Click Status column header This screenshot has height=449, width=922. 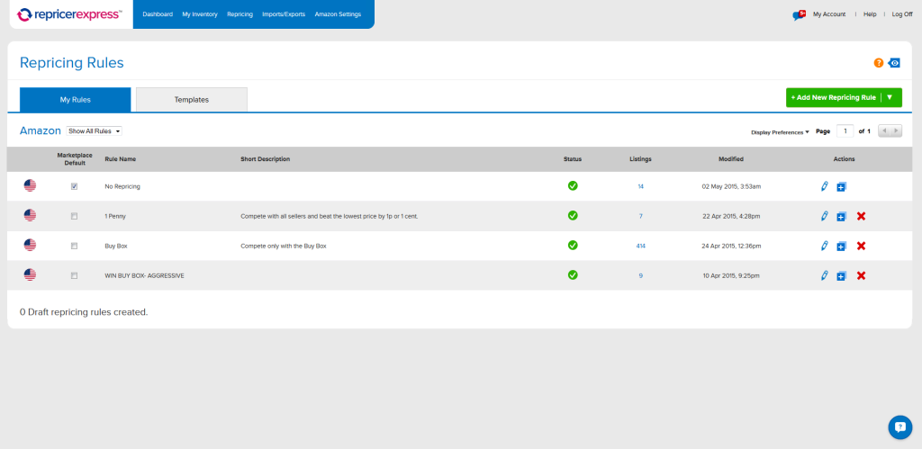(x=572, y=159)
